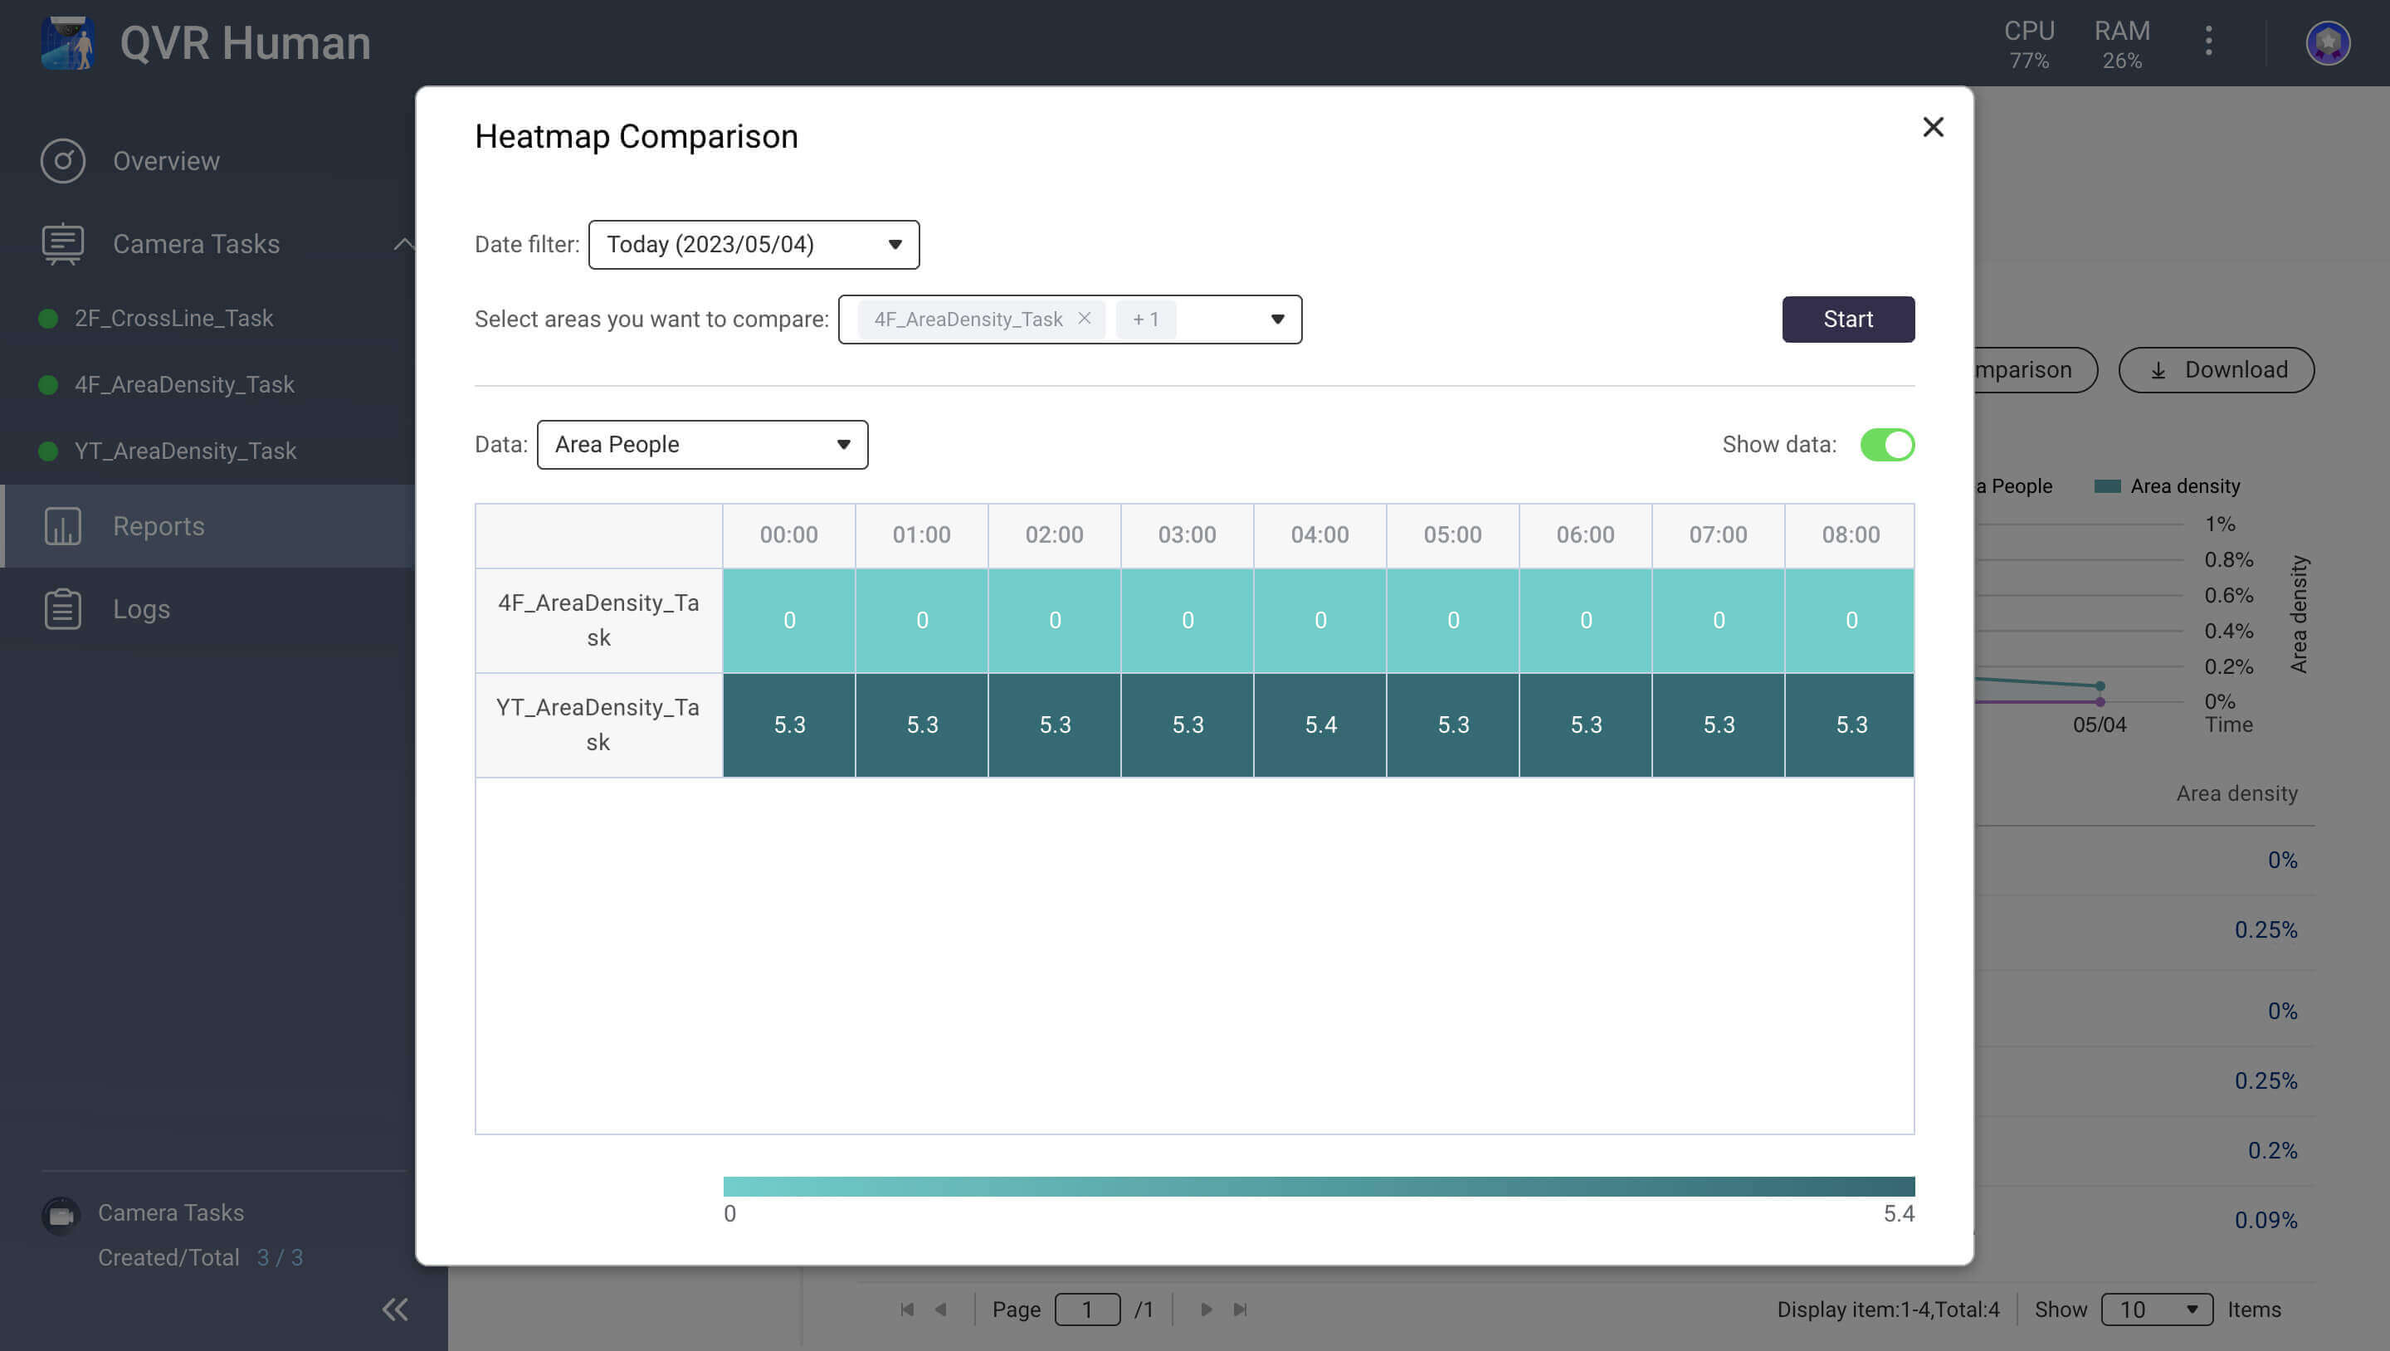Open the Data type Area People dropdown
2390x1351 pixels.
(x=701, y=445)
